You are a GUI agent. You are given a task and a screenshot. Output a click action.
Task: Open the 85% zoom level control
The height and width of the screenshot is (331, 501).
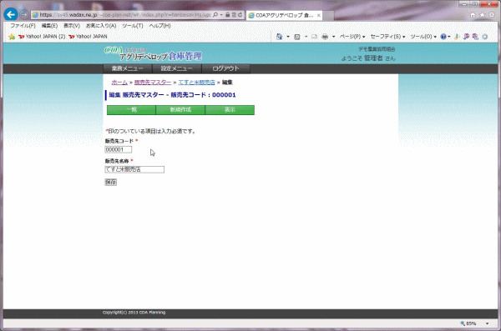(x=468, y=323)
